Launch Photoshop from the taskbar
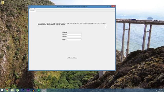Image resolution: width=164 pixels, height=92 pixels. click(23, 90)
